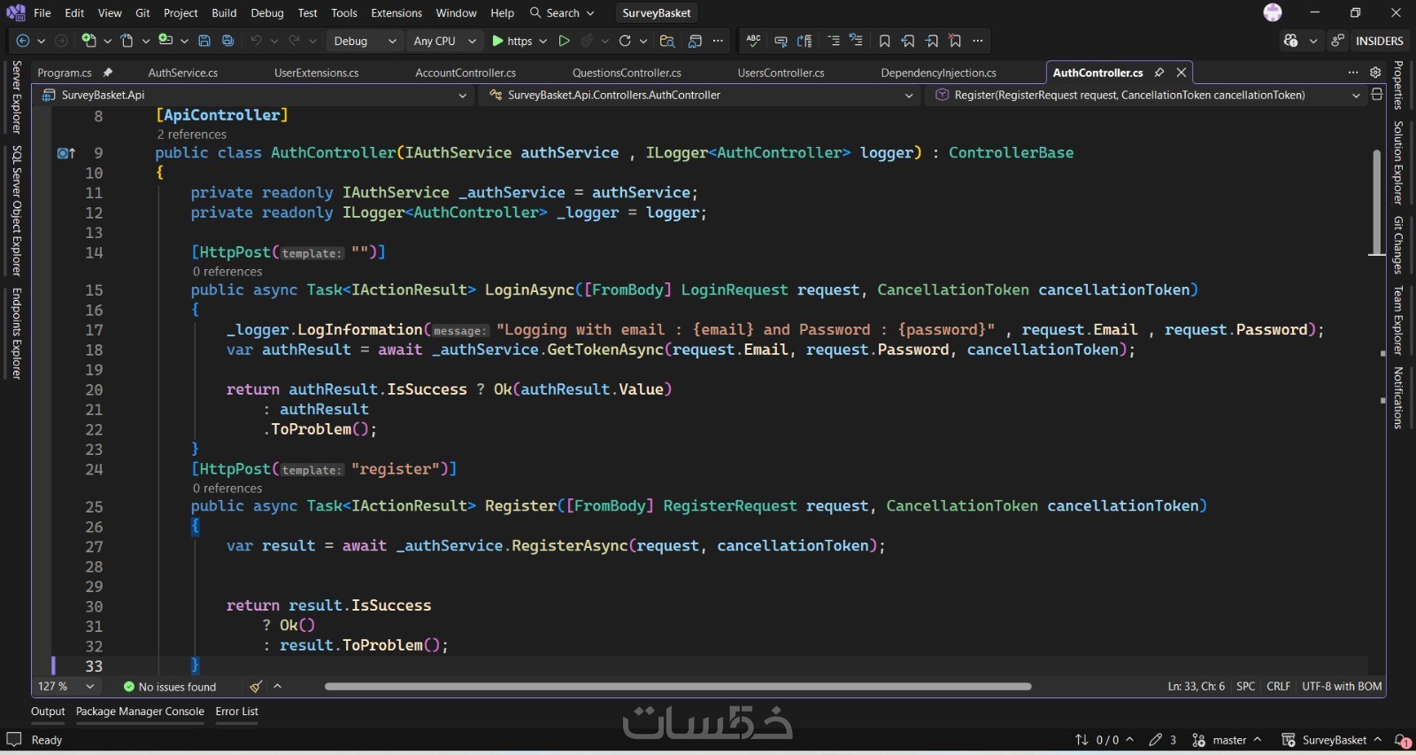Switch to the DependencyInjection.cs tab
The height and width of the screenshot is (755, 1416).
point(938,73)
